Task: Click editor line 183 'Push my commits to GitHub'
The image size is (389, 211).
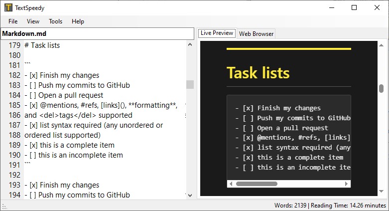Action: point(77,85)
